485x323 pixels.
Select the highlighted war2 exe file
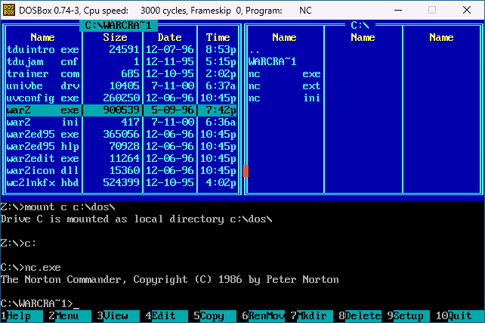(122, 110)
